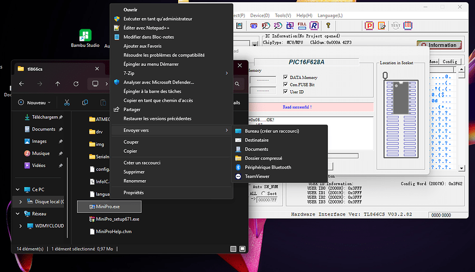Toggle the User ID checkbox
Viewport: 475px width, 272px height.
coord(285,91)
